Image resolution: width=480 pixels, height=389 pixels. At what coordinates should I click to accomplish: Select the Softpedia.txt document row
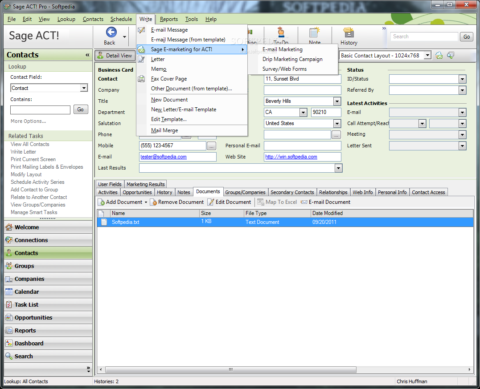285,222
